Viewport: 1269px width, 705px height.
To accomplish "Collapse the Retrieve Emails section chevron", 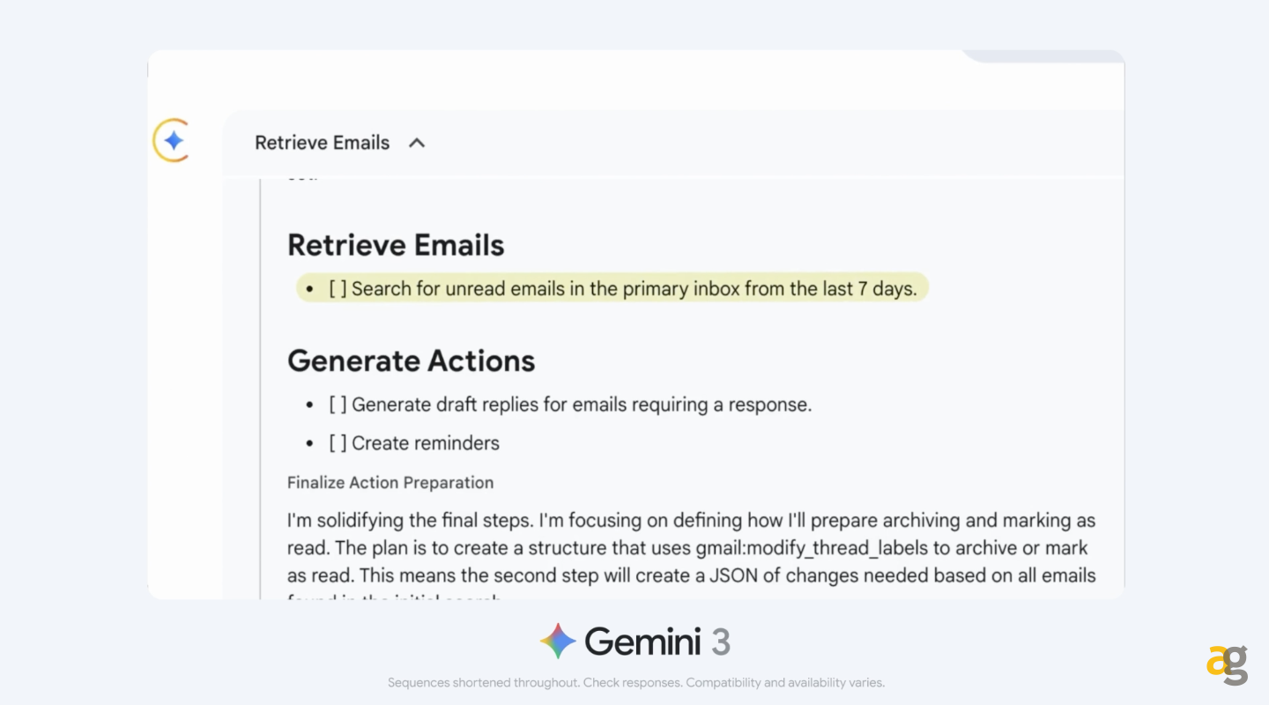I will [417, 143].
